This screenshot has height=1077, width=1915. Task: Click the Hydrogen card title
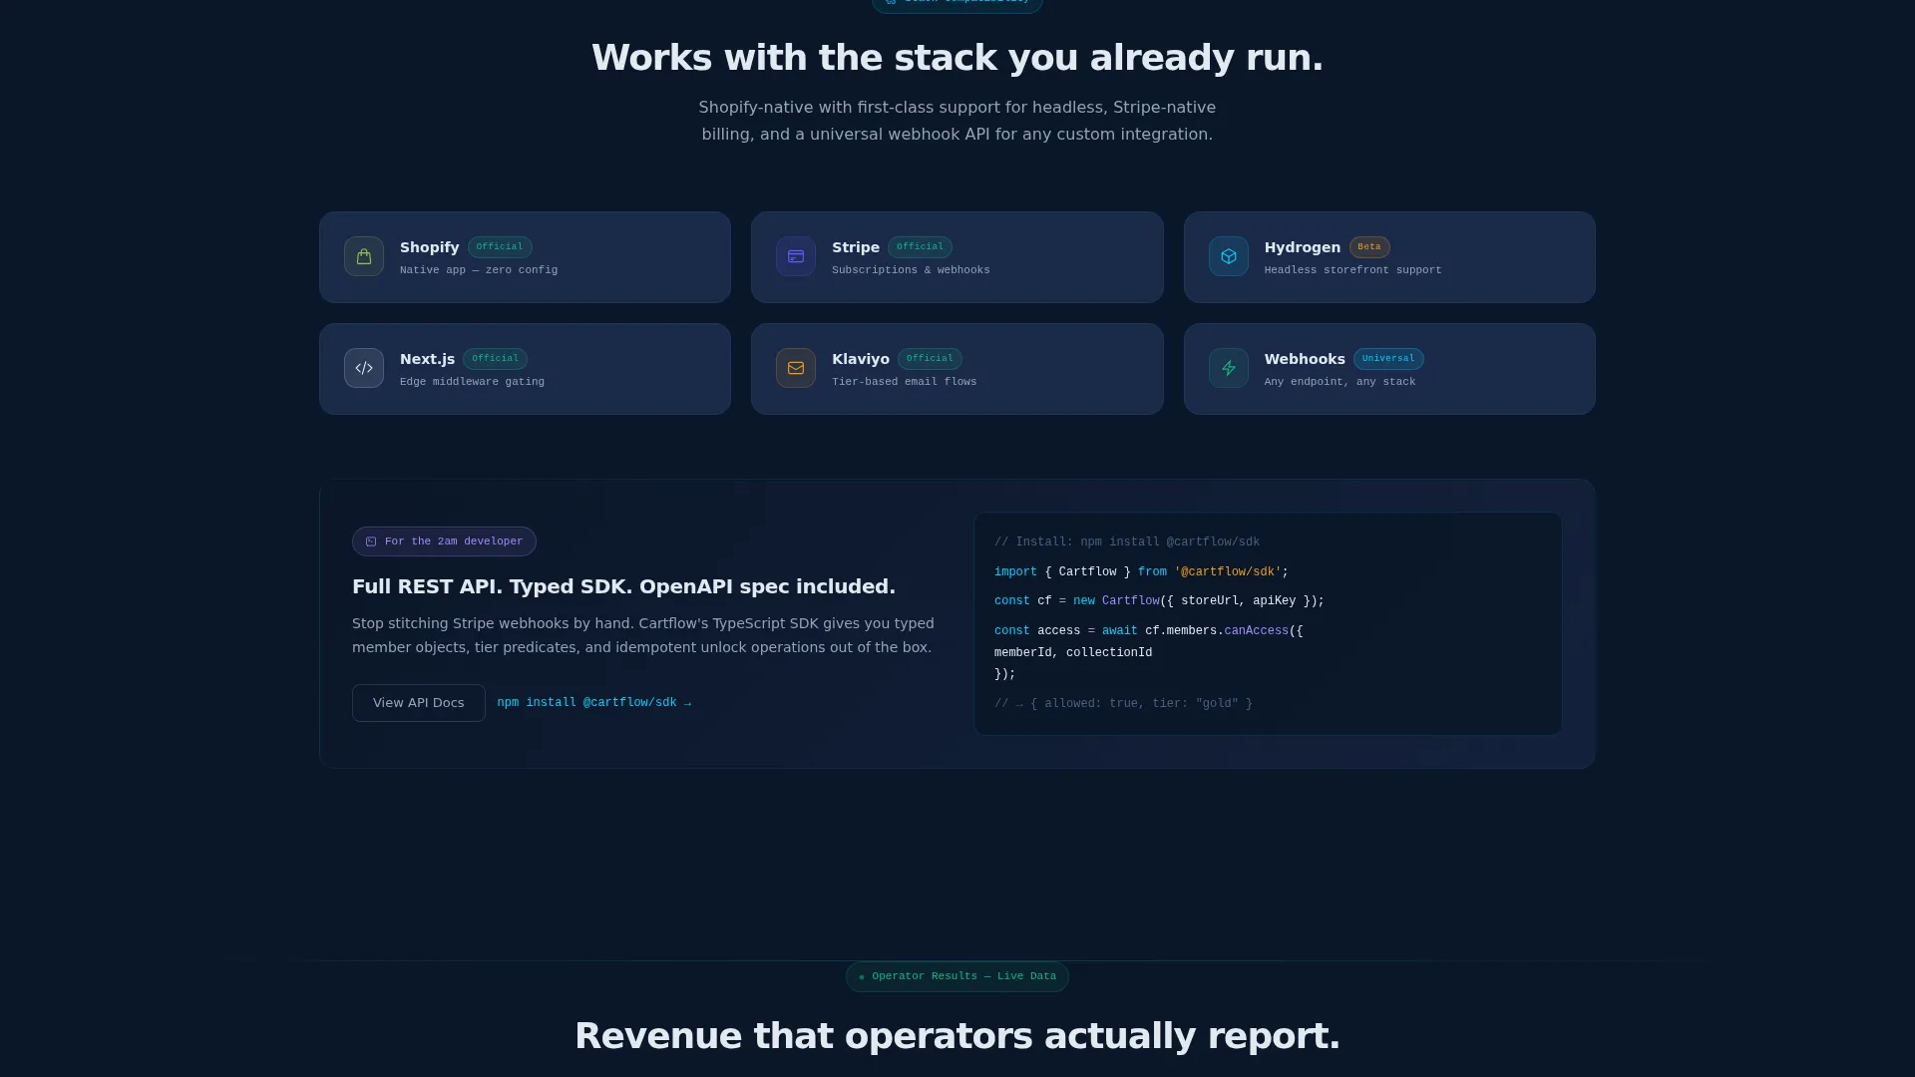coord(1303,247)
